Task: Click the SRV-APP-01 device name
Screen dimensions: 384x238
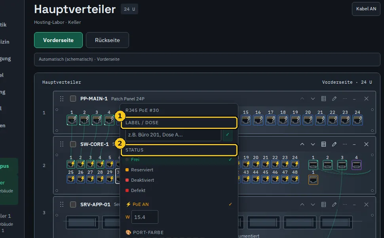Action: [95, 204]
